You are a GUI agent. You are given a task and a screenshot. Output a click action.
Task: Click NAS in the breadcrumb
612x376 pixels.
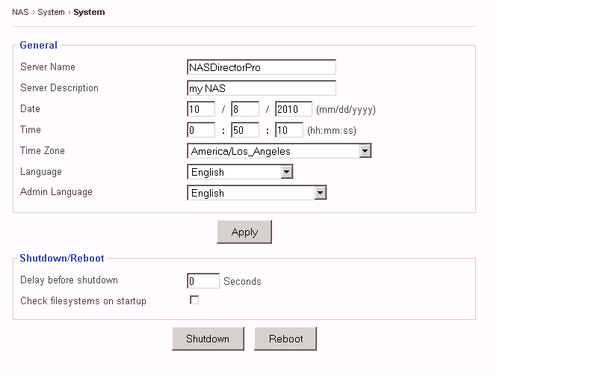point(20,12)
